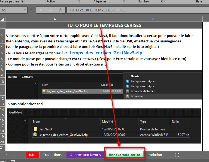The image size is (209, 162).
Task: Open the Police dialog launcher
Action: 79,1
